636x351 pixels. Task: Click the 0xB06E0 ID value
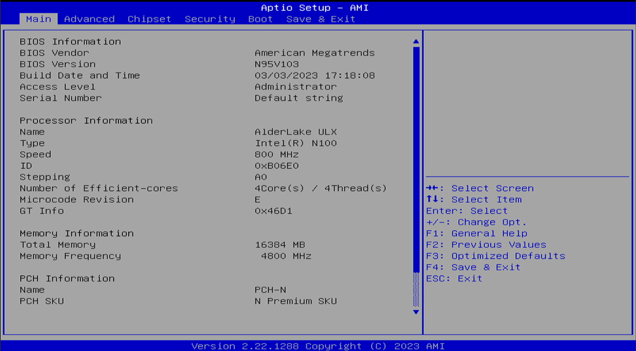click(276, 166)
